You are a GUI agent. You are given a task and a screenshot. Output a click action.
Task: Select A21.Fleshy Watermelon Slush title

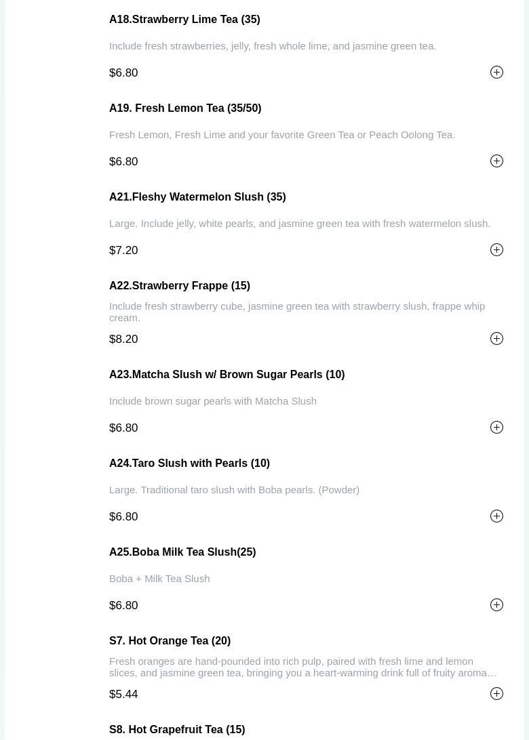[197, 197]
